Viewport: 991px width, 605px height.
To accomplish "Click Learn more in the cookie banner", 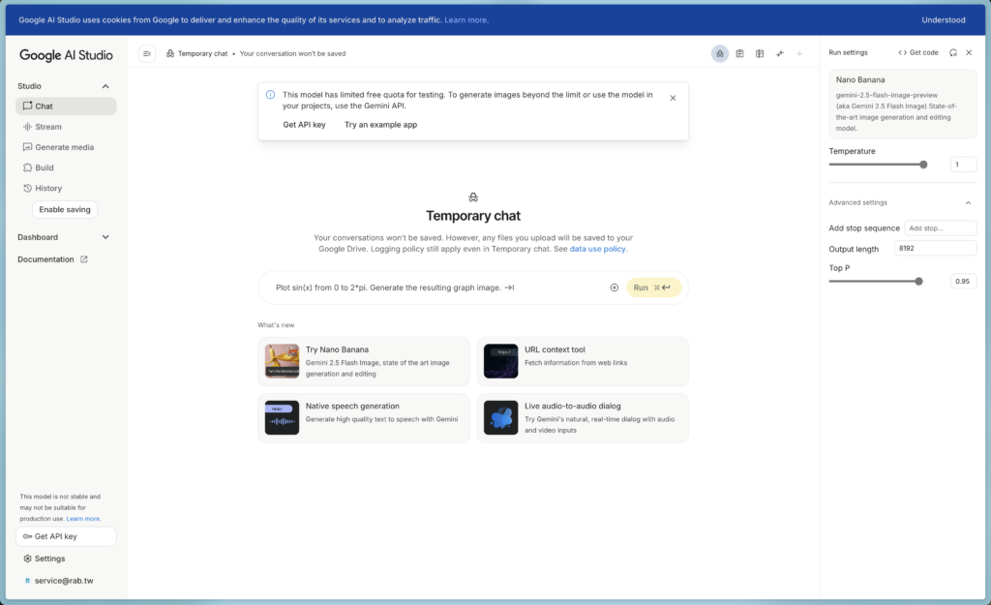I will pos(465,20).
